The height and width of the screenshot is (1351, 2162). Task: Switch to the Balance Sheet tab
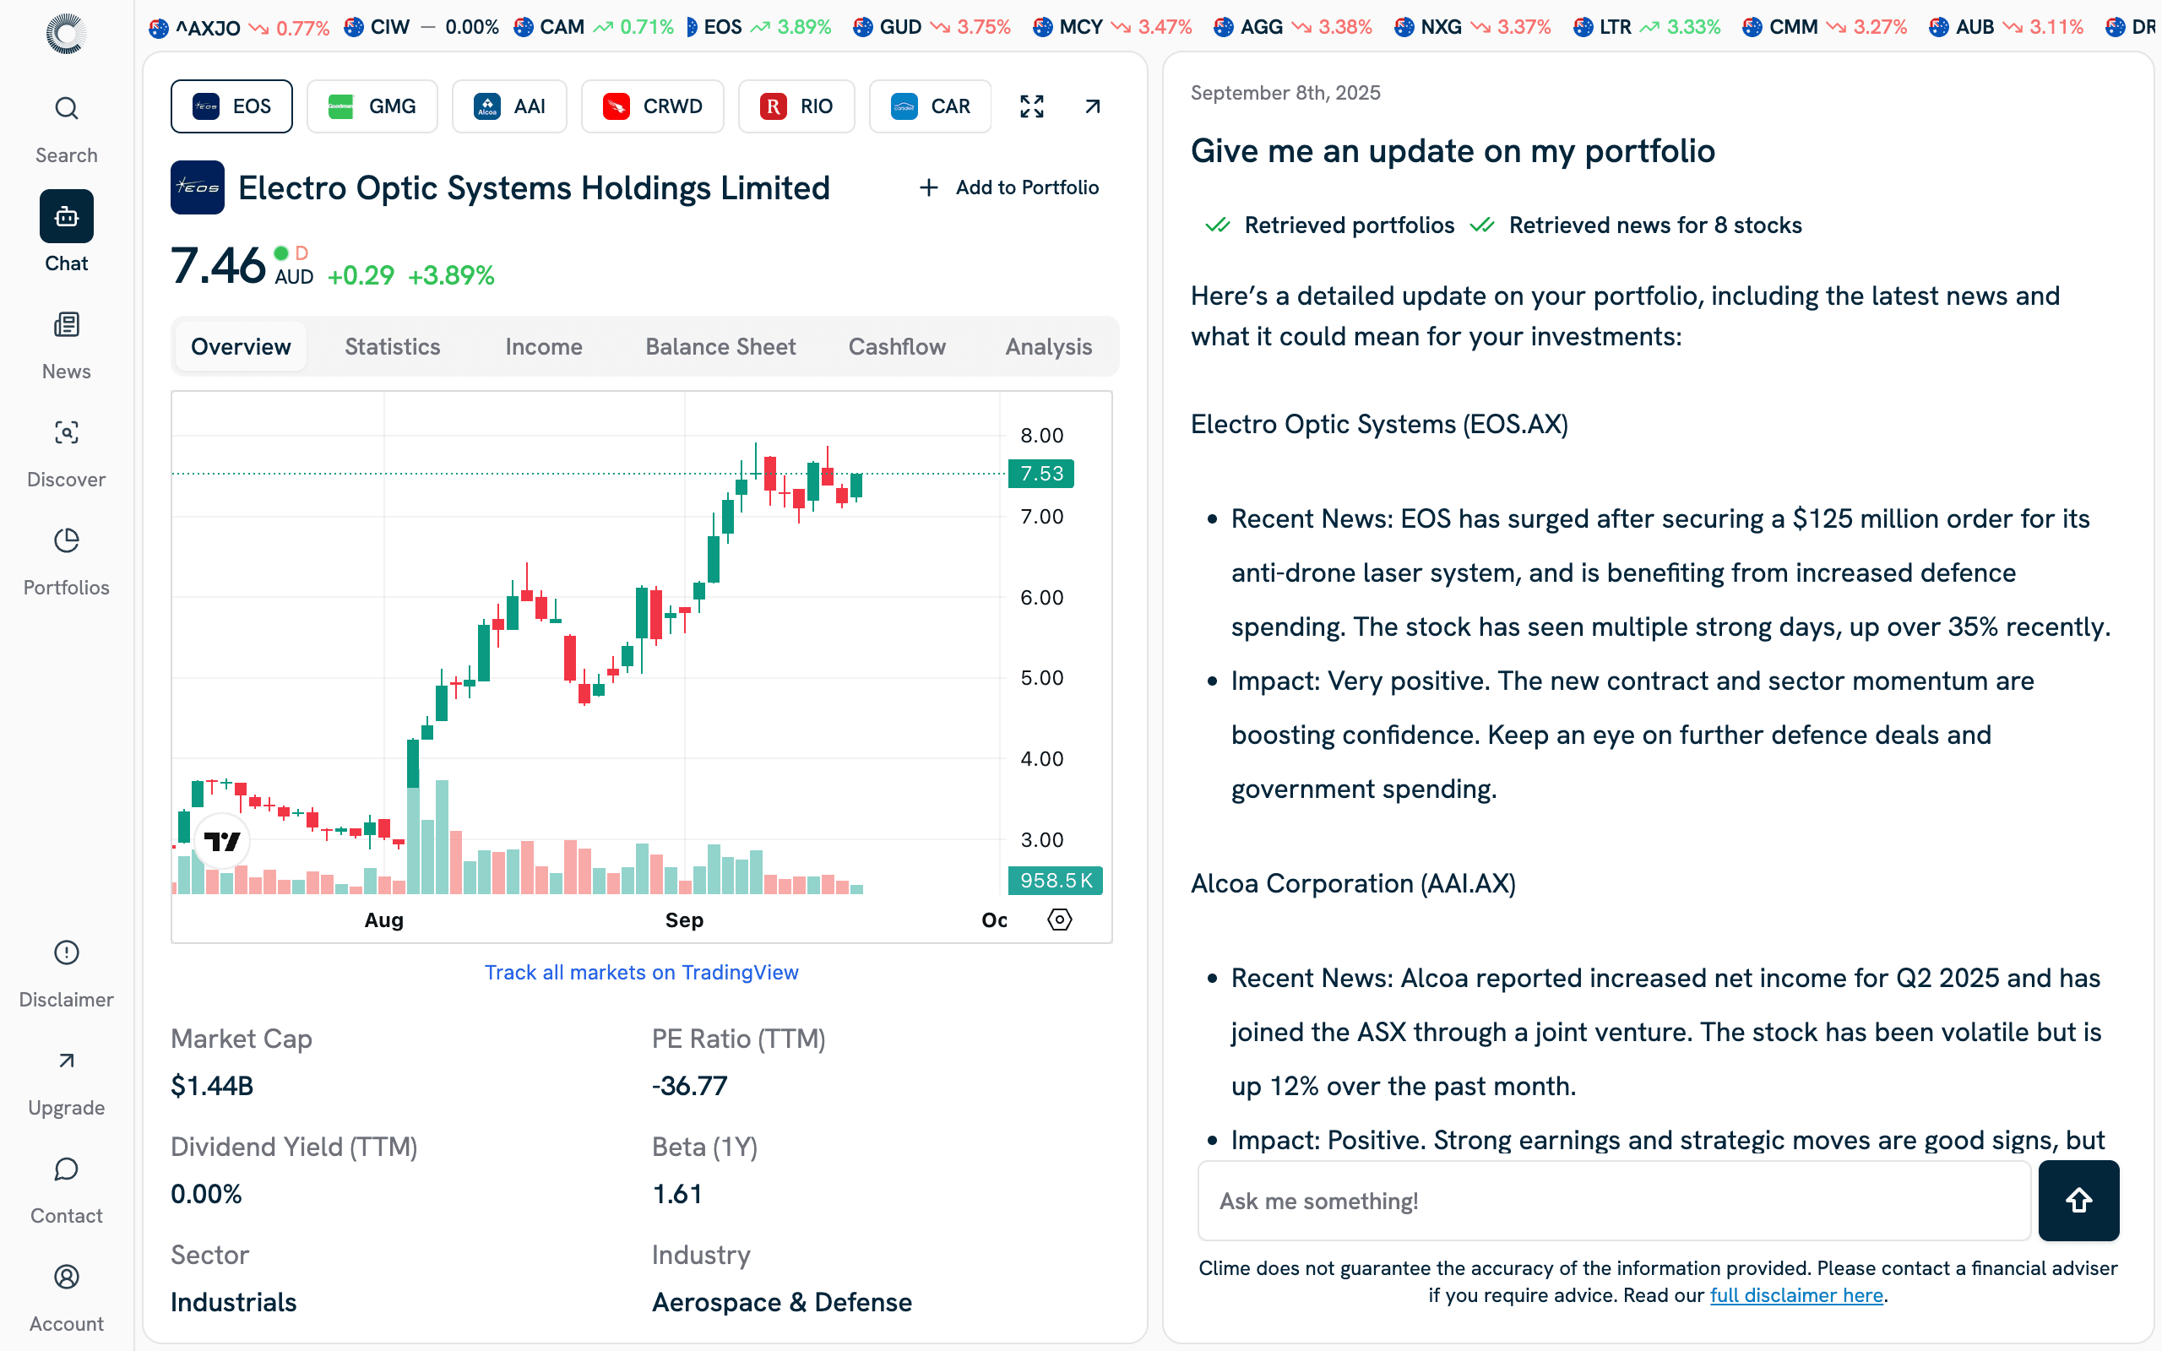[x=720, y=347]
